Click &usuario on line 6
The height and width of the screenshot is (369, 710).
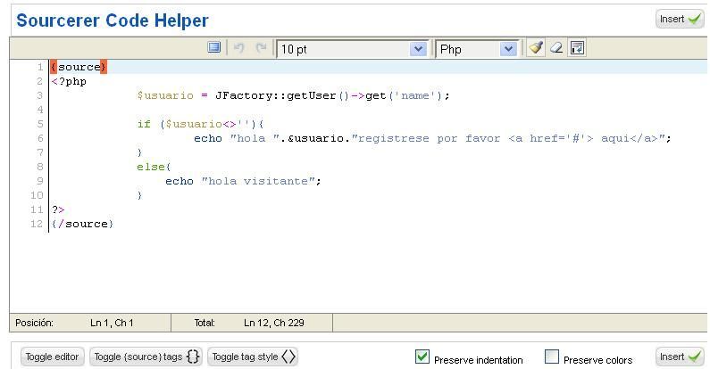click(x=315, y=138)
